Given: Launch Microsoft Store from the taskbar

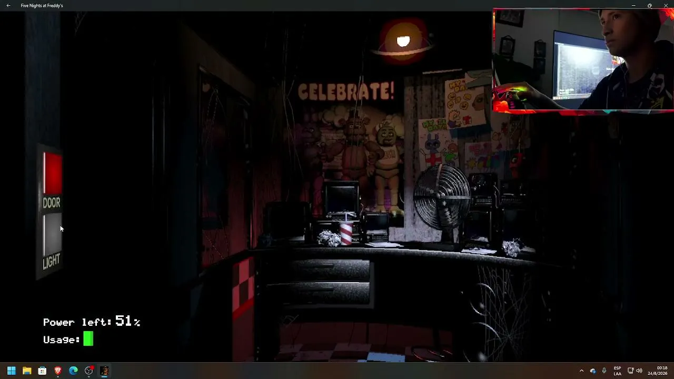Looking at the screenshot, I should pos(42,371).
